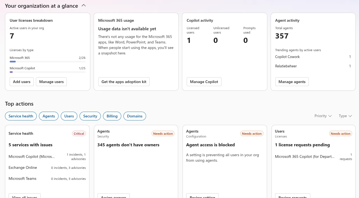Select the Microsoft Teams service row
This screenshot has width=359, height=198.
[x=47, y=179]
